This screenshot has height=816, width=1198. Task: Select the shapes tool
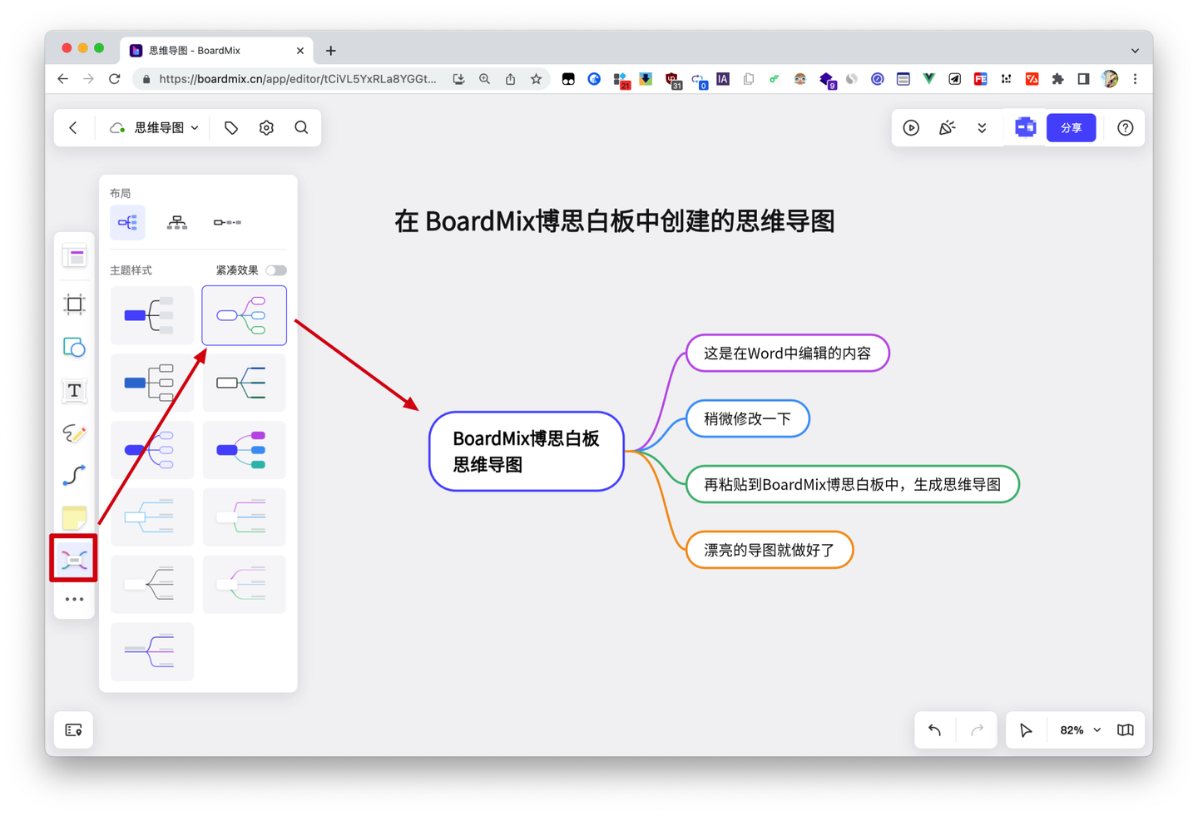pos(74,348)
